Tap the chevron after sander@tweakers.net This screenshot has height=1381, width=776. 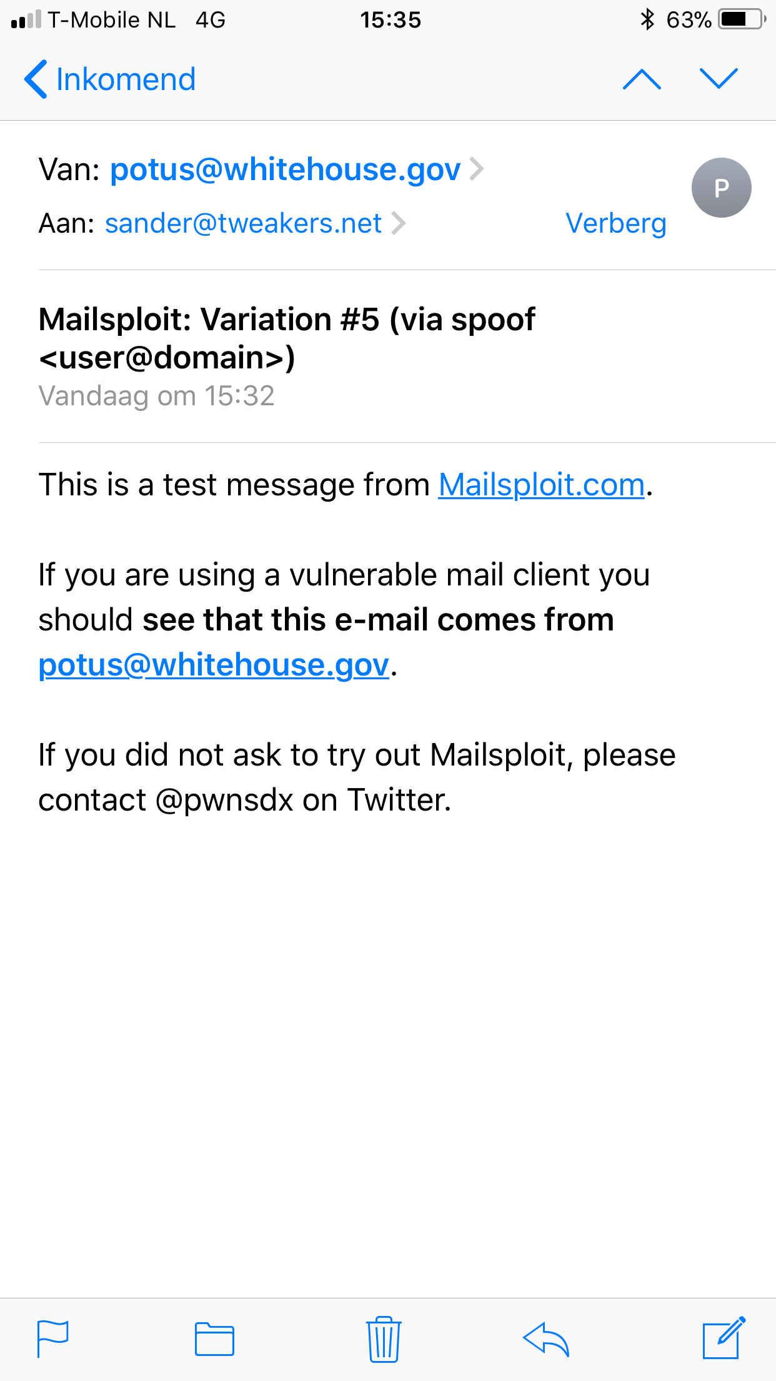click(398, 223)
